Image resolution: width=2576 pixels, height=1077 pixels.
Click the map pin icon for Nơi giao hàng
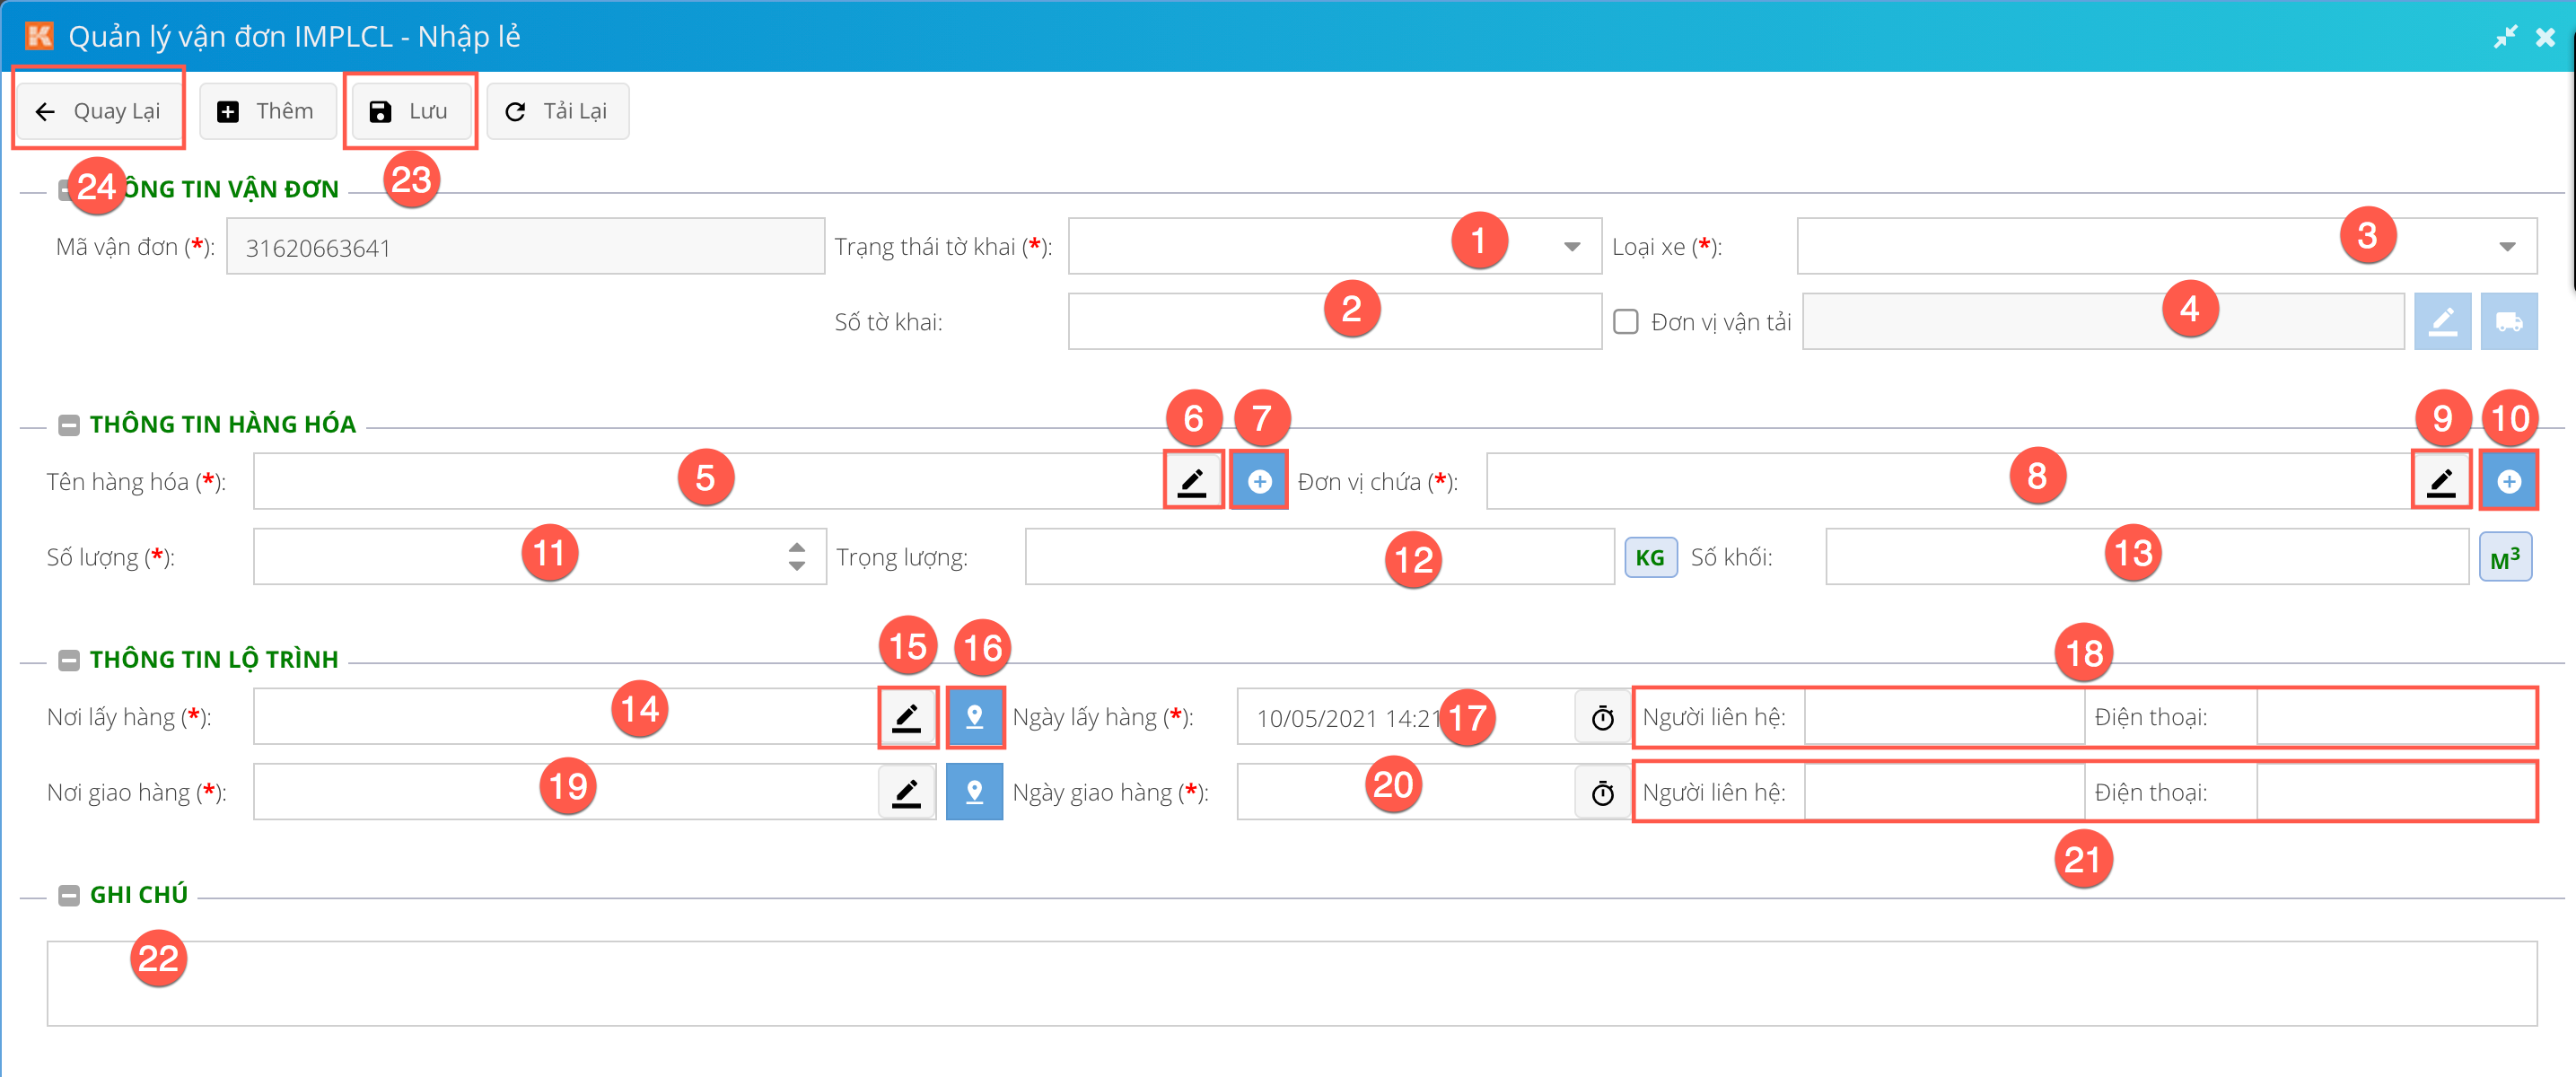click(x=974, y=792)
